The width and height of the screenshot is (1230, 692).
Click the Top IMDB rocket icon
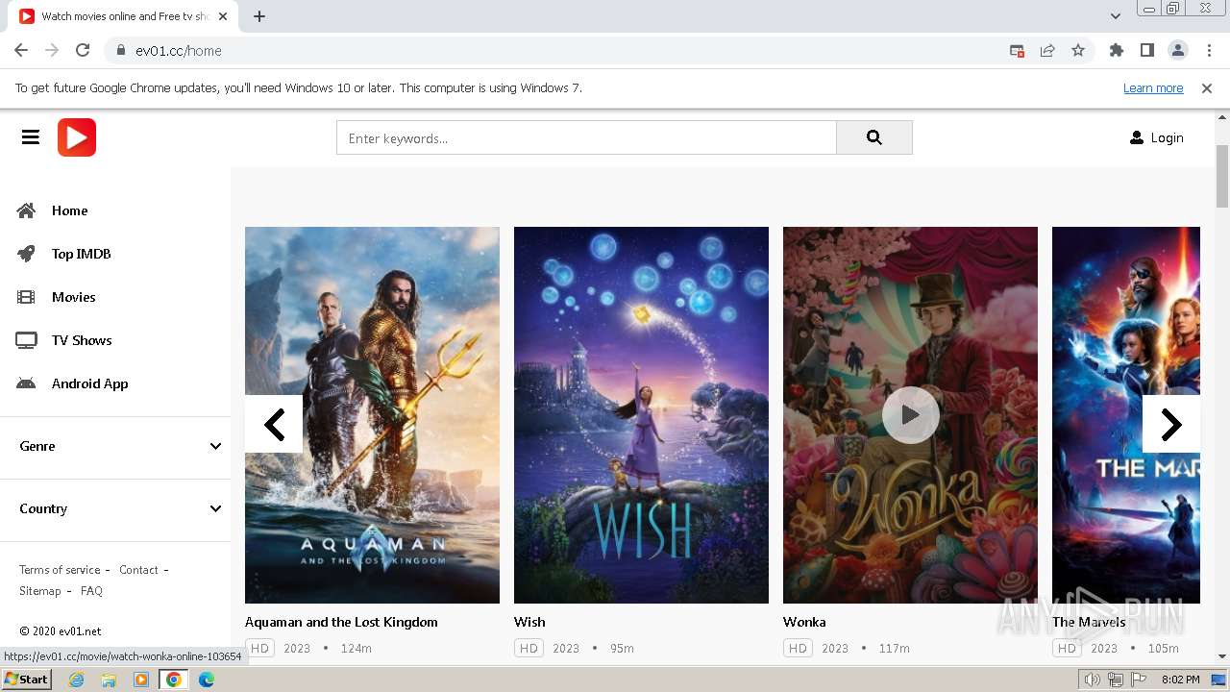click(26, 254)
